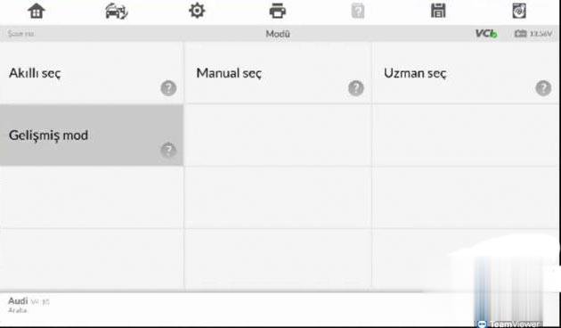Click the Modü title in header bar

(278, 34)
